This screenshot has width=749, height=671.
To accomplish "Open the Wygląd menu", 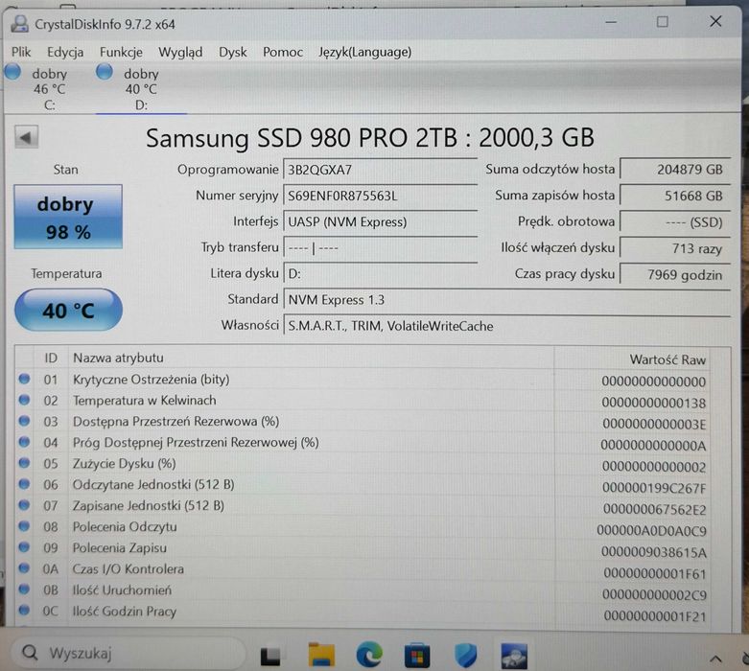I will (x=180, y=52).
